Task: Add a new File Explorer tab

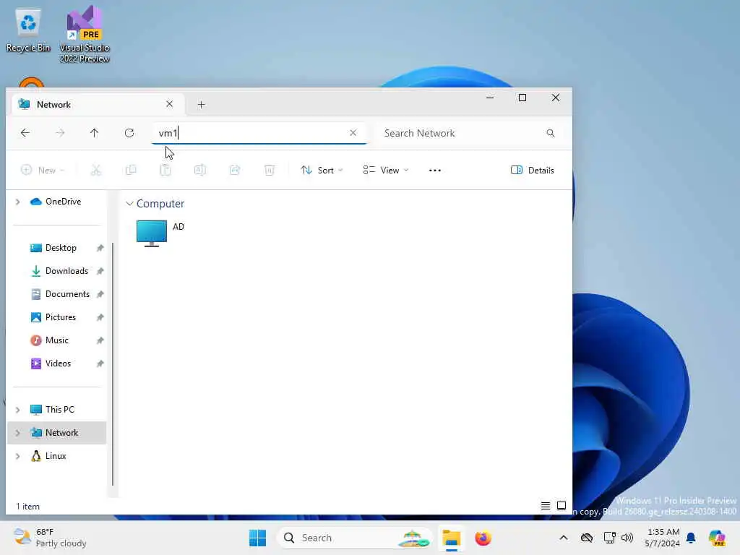Action: pyautogui.click(x=201, y=105)
